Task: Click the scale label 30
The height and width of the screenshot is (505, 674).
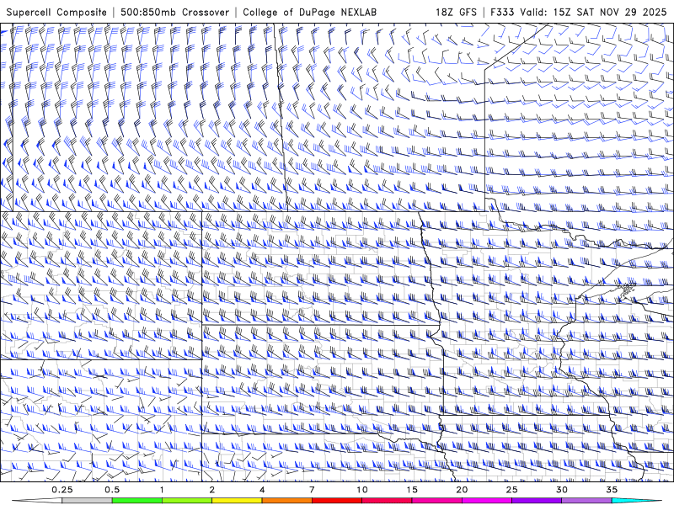Action: coord(561,490)
